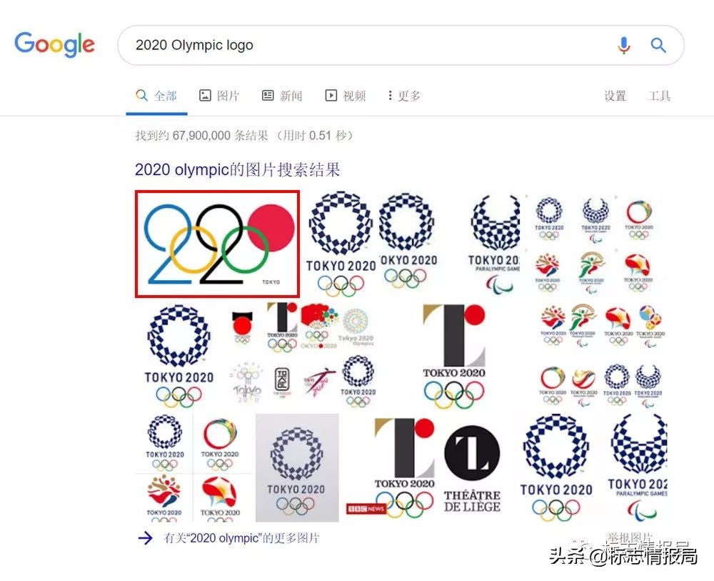Image resolution: width=714 pixels, height=581 pixels.
Task: Expand the 工具 search tools
Action: pos(660,95)
